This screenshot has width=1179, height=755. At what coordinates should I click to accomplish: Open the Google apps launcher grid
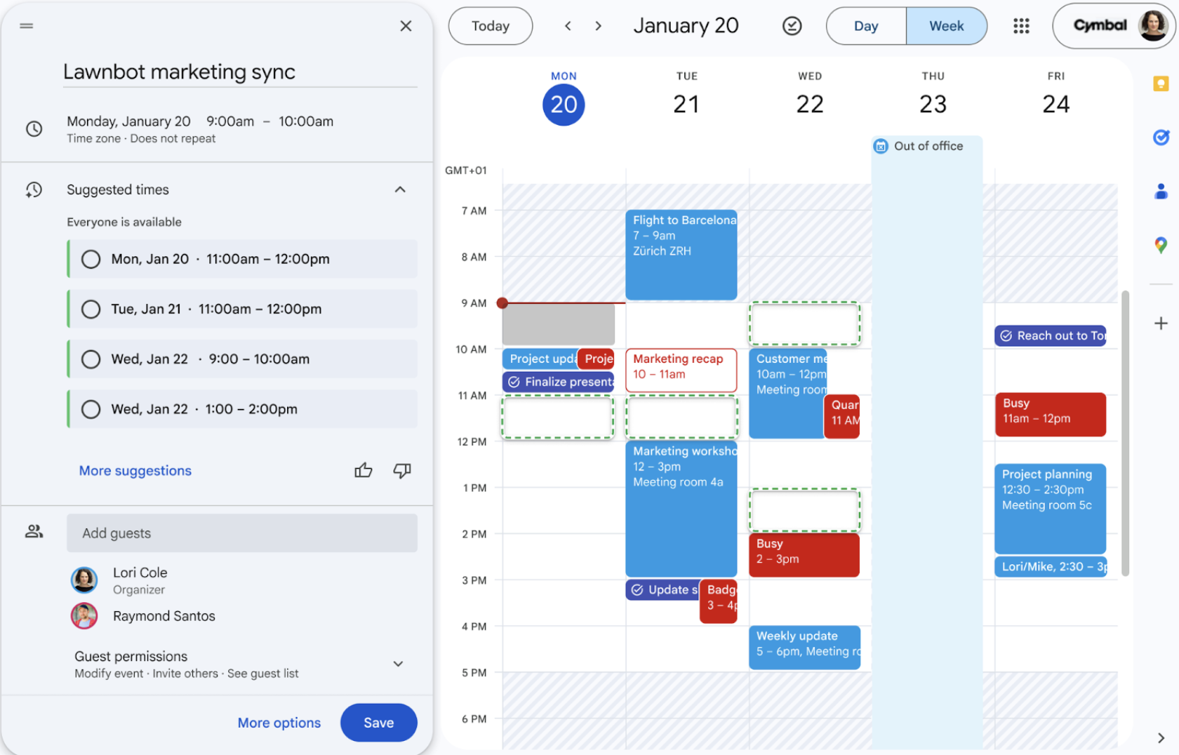1021,26
